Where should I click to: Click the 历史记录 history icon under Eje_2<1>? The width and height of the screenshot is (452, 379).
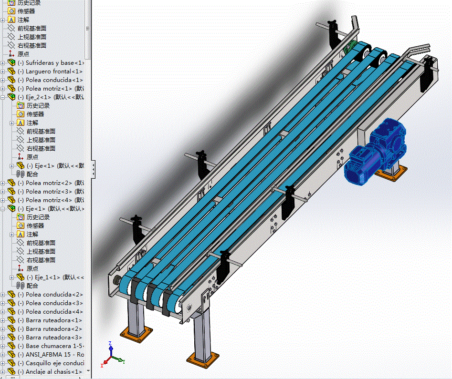(x=21, y=105)
